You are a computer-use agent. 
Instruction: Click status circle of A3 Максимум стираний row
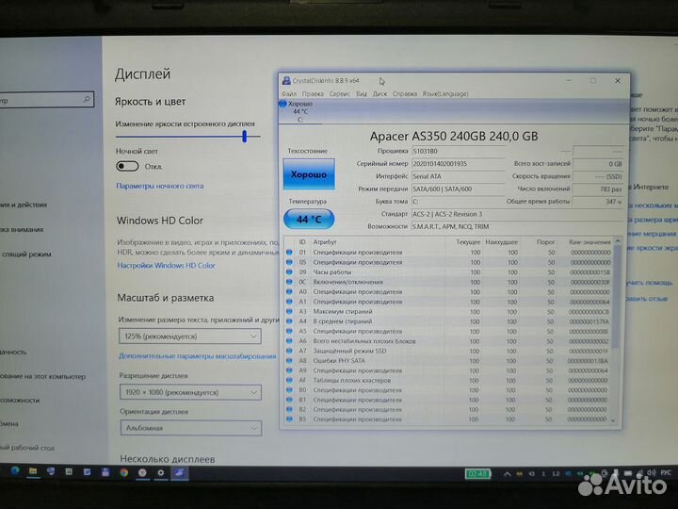(289, 312)
